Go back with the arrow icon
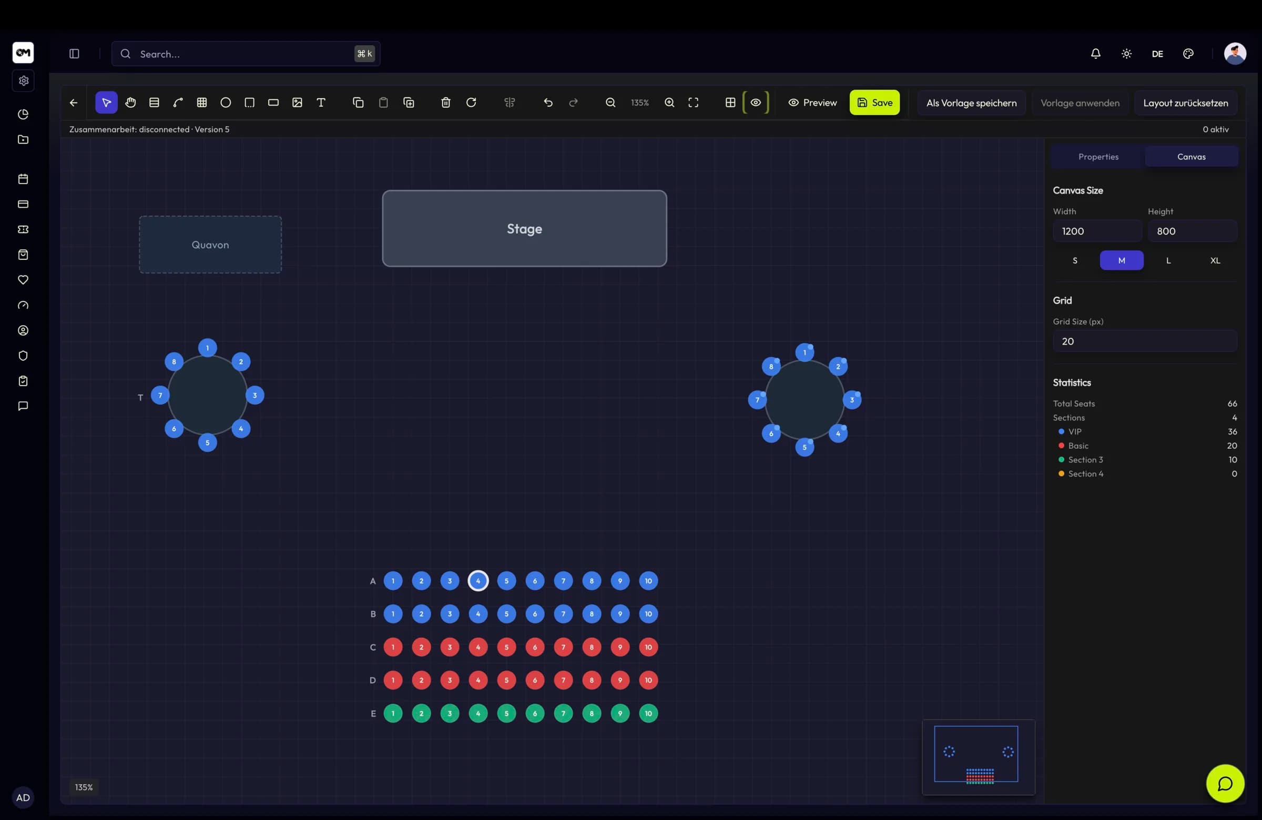The height and width of the screenshot is (820, 1262). tap(74, 103)
